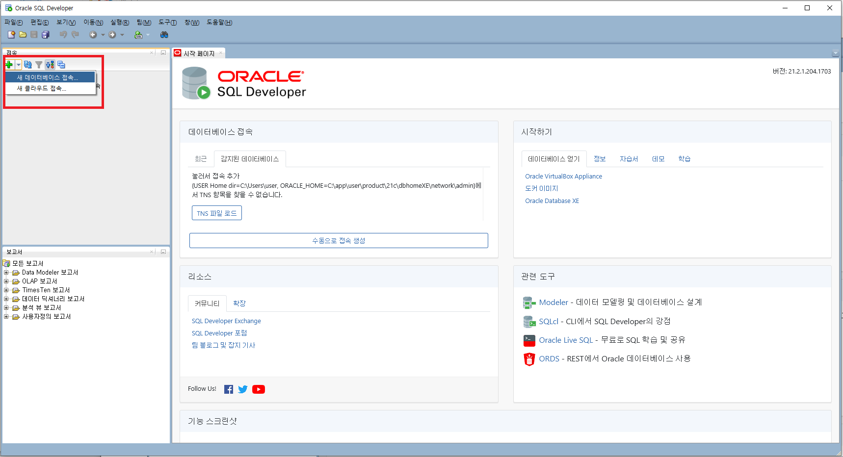Click the Forward navigation arrow
The width and height of the screenshot is (843, 457).
click(x=112, y=35)
